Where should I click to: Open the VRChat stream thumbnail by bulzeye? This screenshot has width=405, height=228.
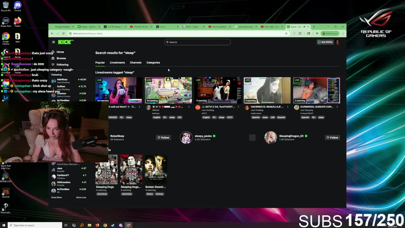point(168,90)
